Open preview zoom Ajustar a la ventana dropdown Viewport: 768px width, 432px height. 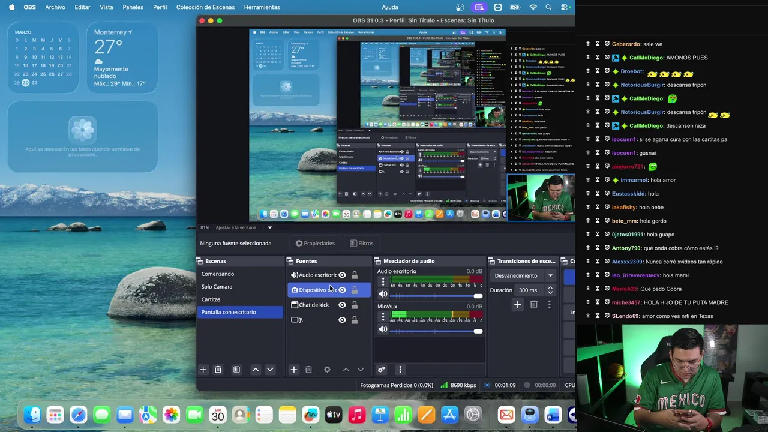tap(269, 227)
